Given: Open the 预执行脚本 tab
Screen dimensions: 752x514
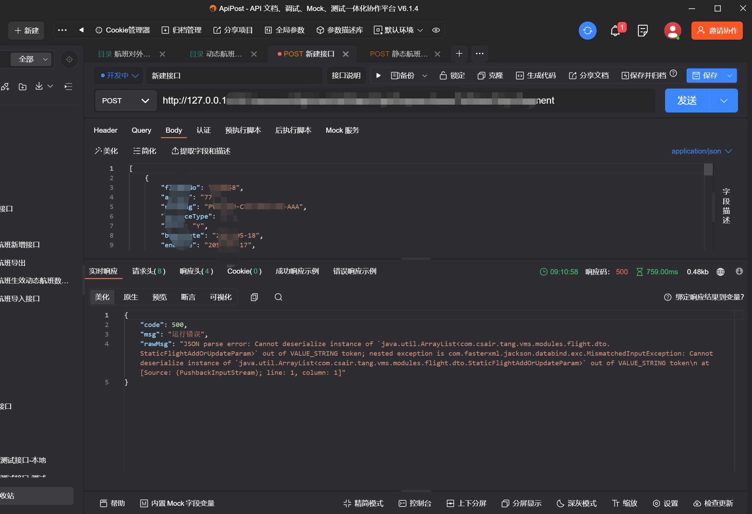Looking at the screenshot, I should tap(243, 130).
